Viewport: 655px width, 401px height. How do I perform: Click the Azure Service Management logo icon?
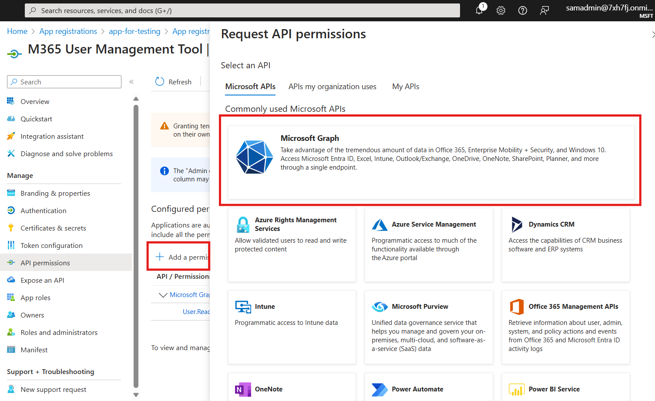(x=380, y=224)
